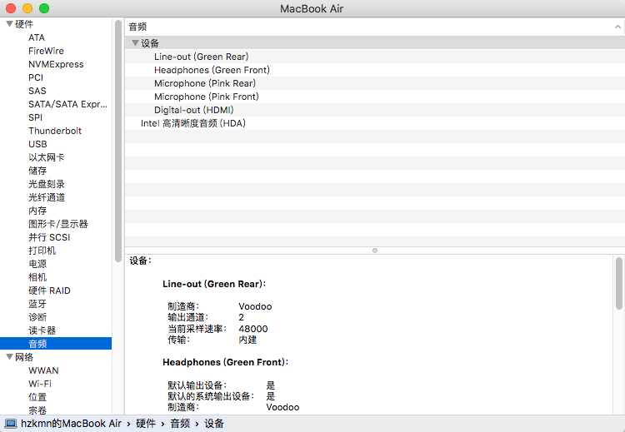Select the Digital-out (HDMI) device row
The height and width of the screenshot is (432, 625).
[375, 110]
